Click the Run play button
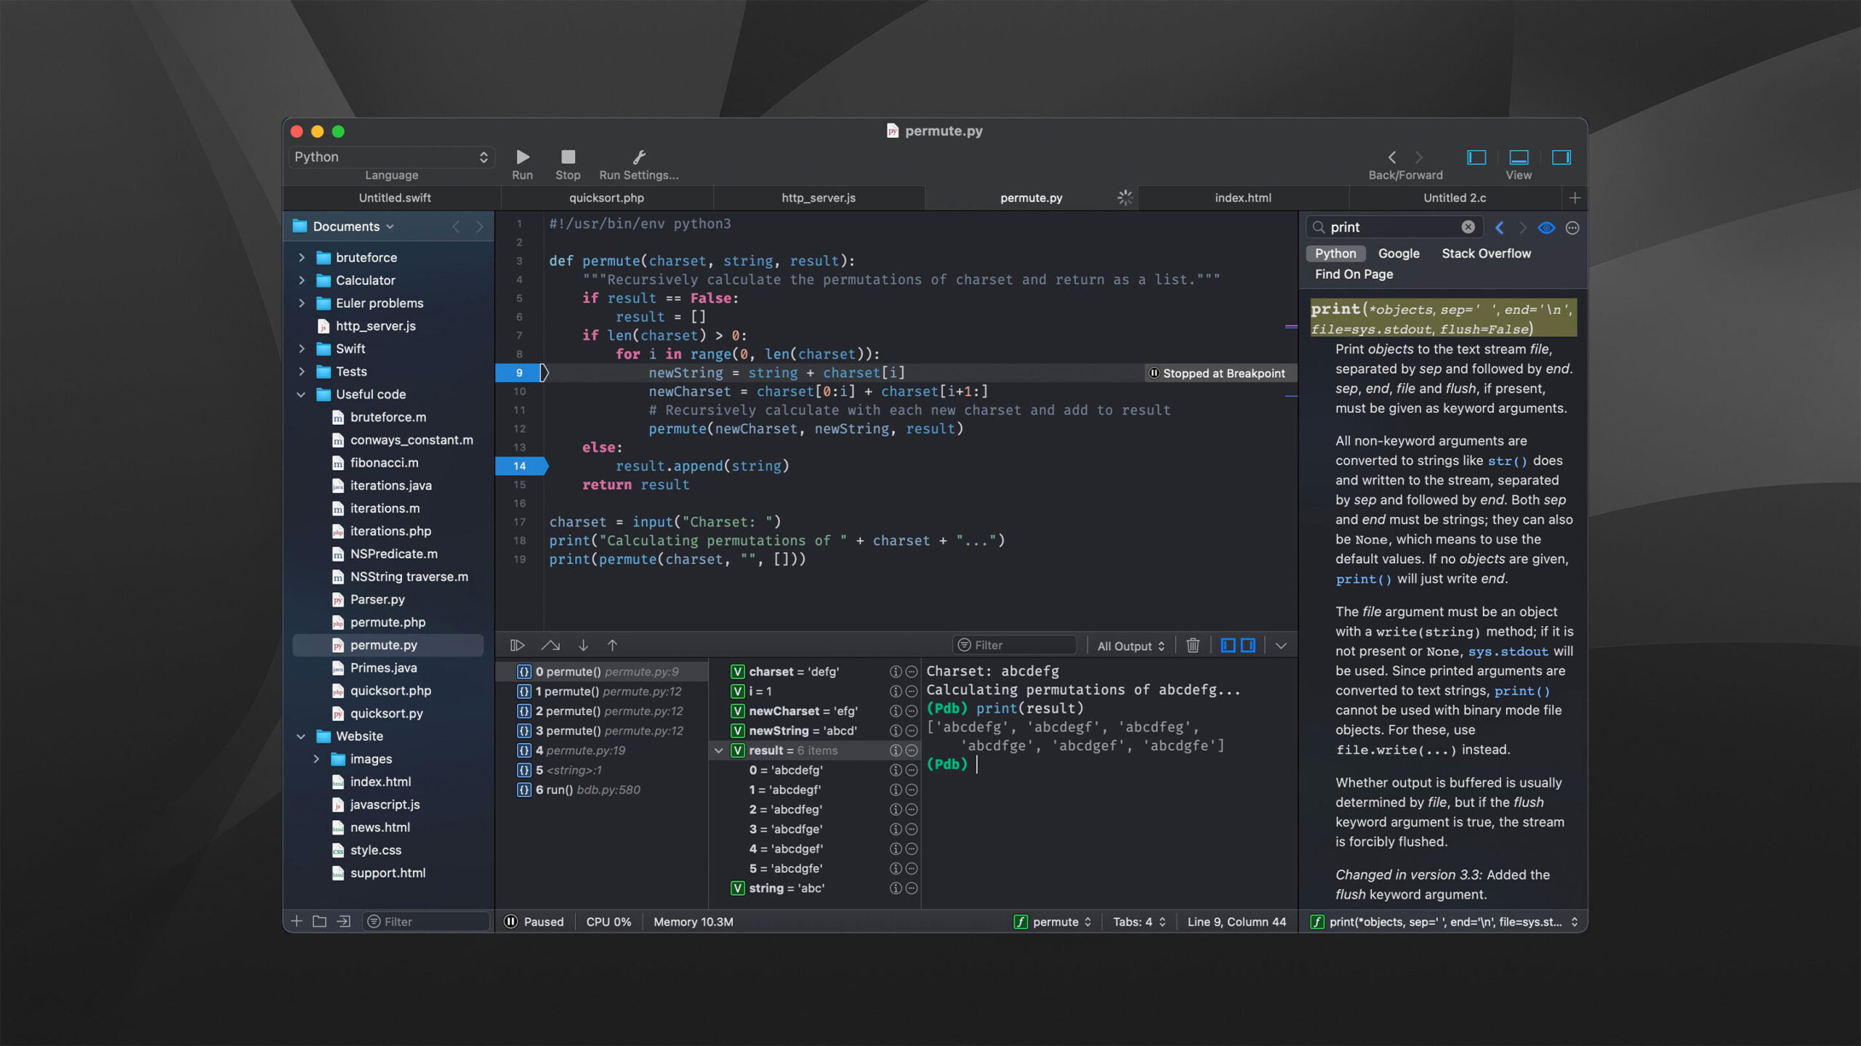Image resolution: width=1861 pixels, height=1046 pixels. (522, 157)
